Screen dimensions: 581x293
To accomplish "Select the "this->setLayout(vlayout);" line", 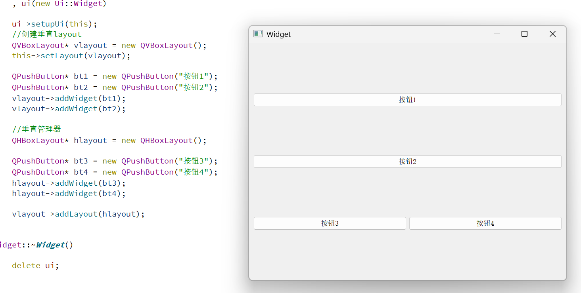I will pyautogui.click(x=71, y=56).
